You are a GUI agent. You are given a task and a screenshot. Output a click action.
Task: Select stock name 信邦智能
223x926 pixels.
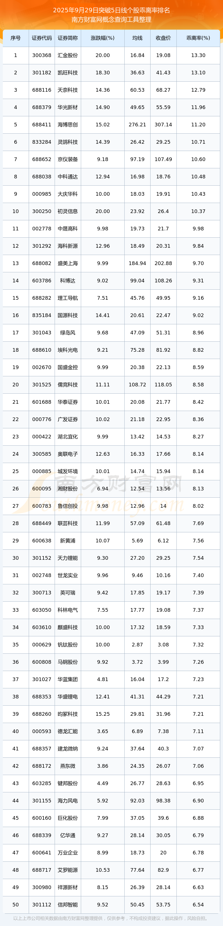[68, 905]
